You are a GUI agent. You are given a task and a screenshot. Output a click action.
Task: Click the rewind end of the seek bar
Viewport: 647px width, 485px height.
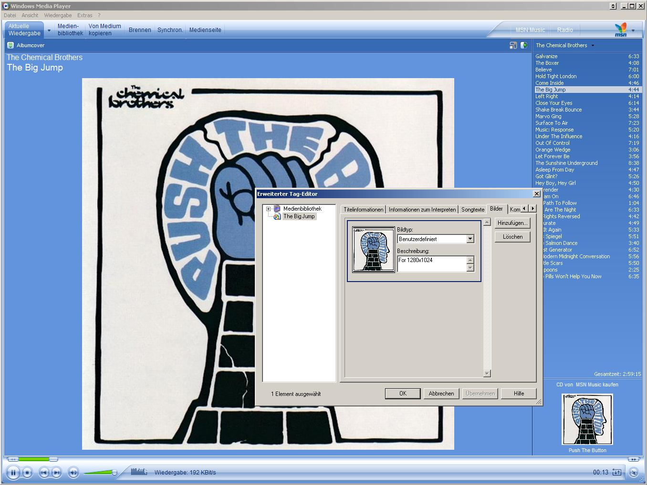click(x=13, y=459)
